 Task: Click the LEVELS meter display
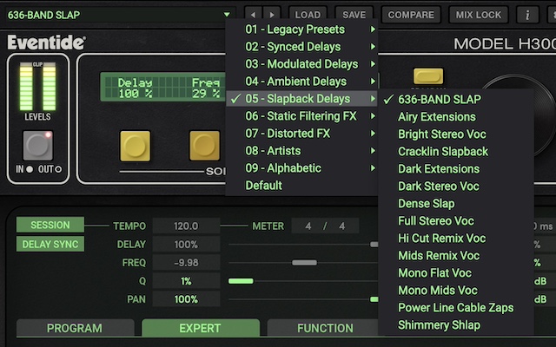coord(37,88)
